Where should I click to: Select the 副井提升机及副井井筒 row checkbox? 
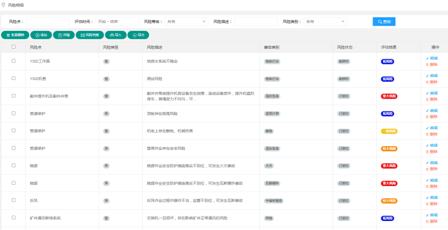[x=13, y=96]
